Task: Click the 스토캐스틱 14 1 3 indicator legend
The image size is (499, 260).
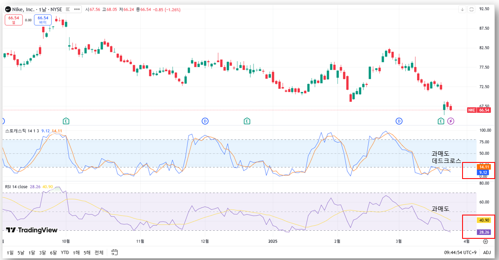Action: pos(22,131)
